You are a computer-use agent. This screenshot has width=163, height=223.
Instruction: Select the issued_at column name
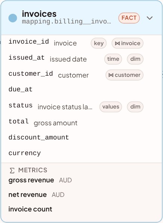(27, 57)
